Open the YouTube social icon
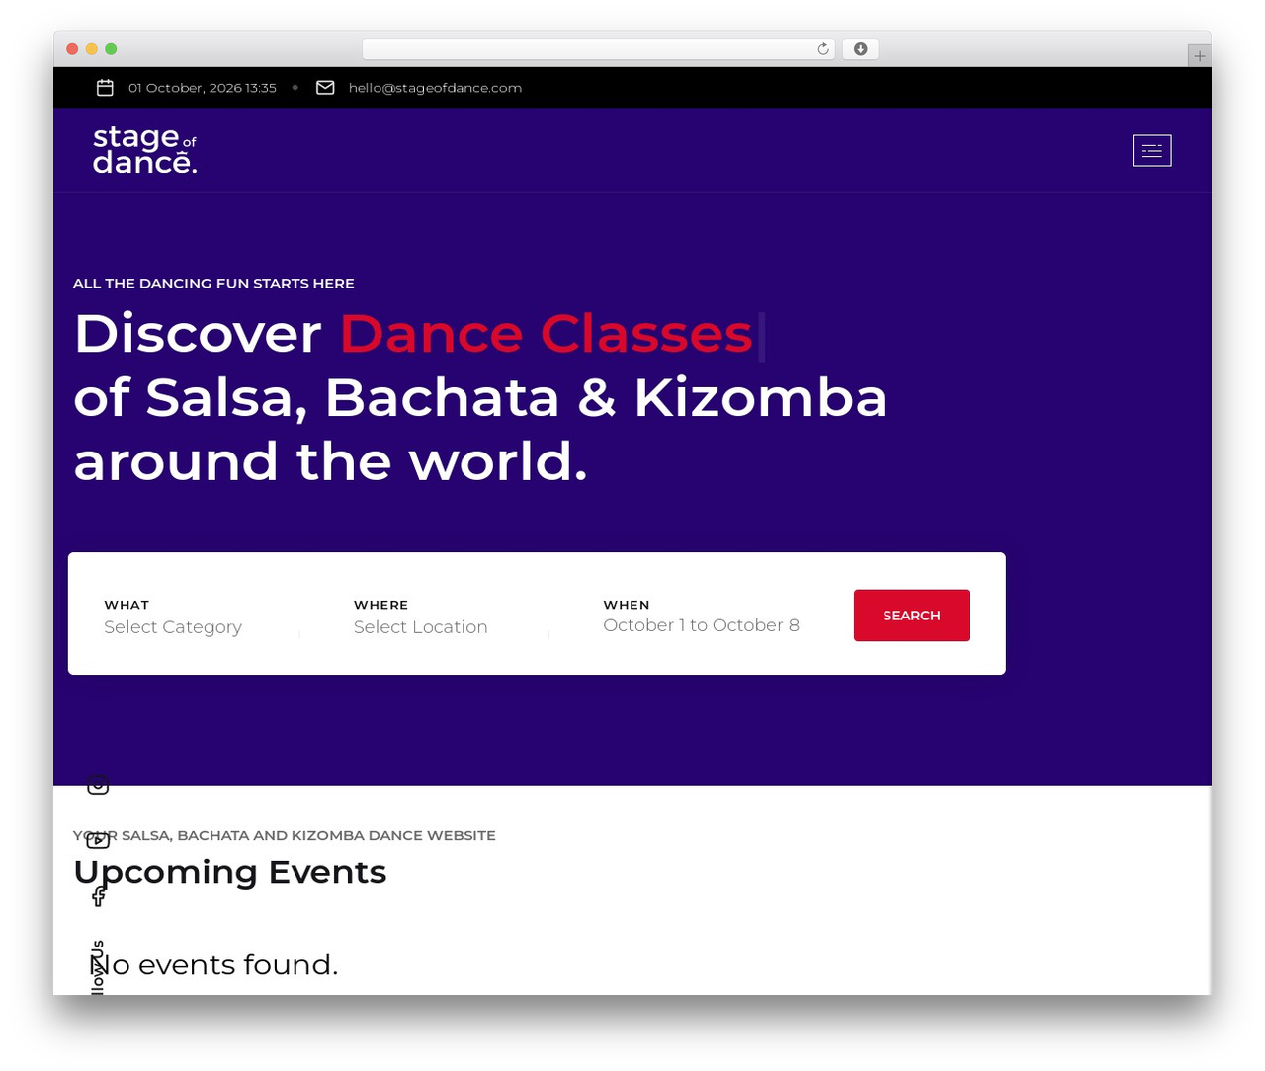1265x1071 pixels. click(98, 841)
